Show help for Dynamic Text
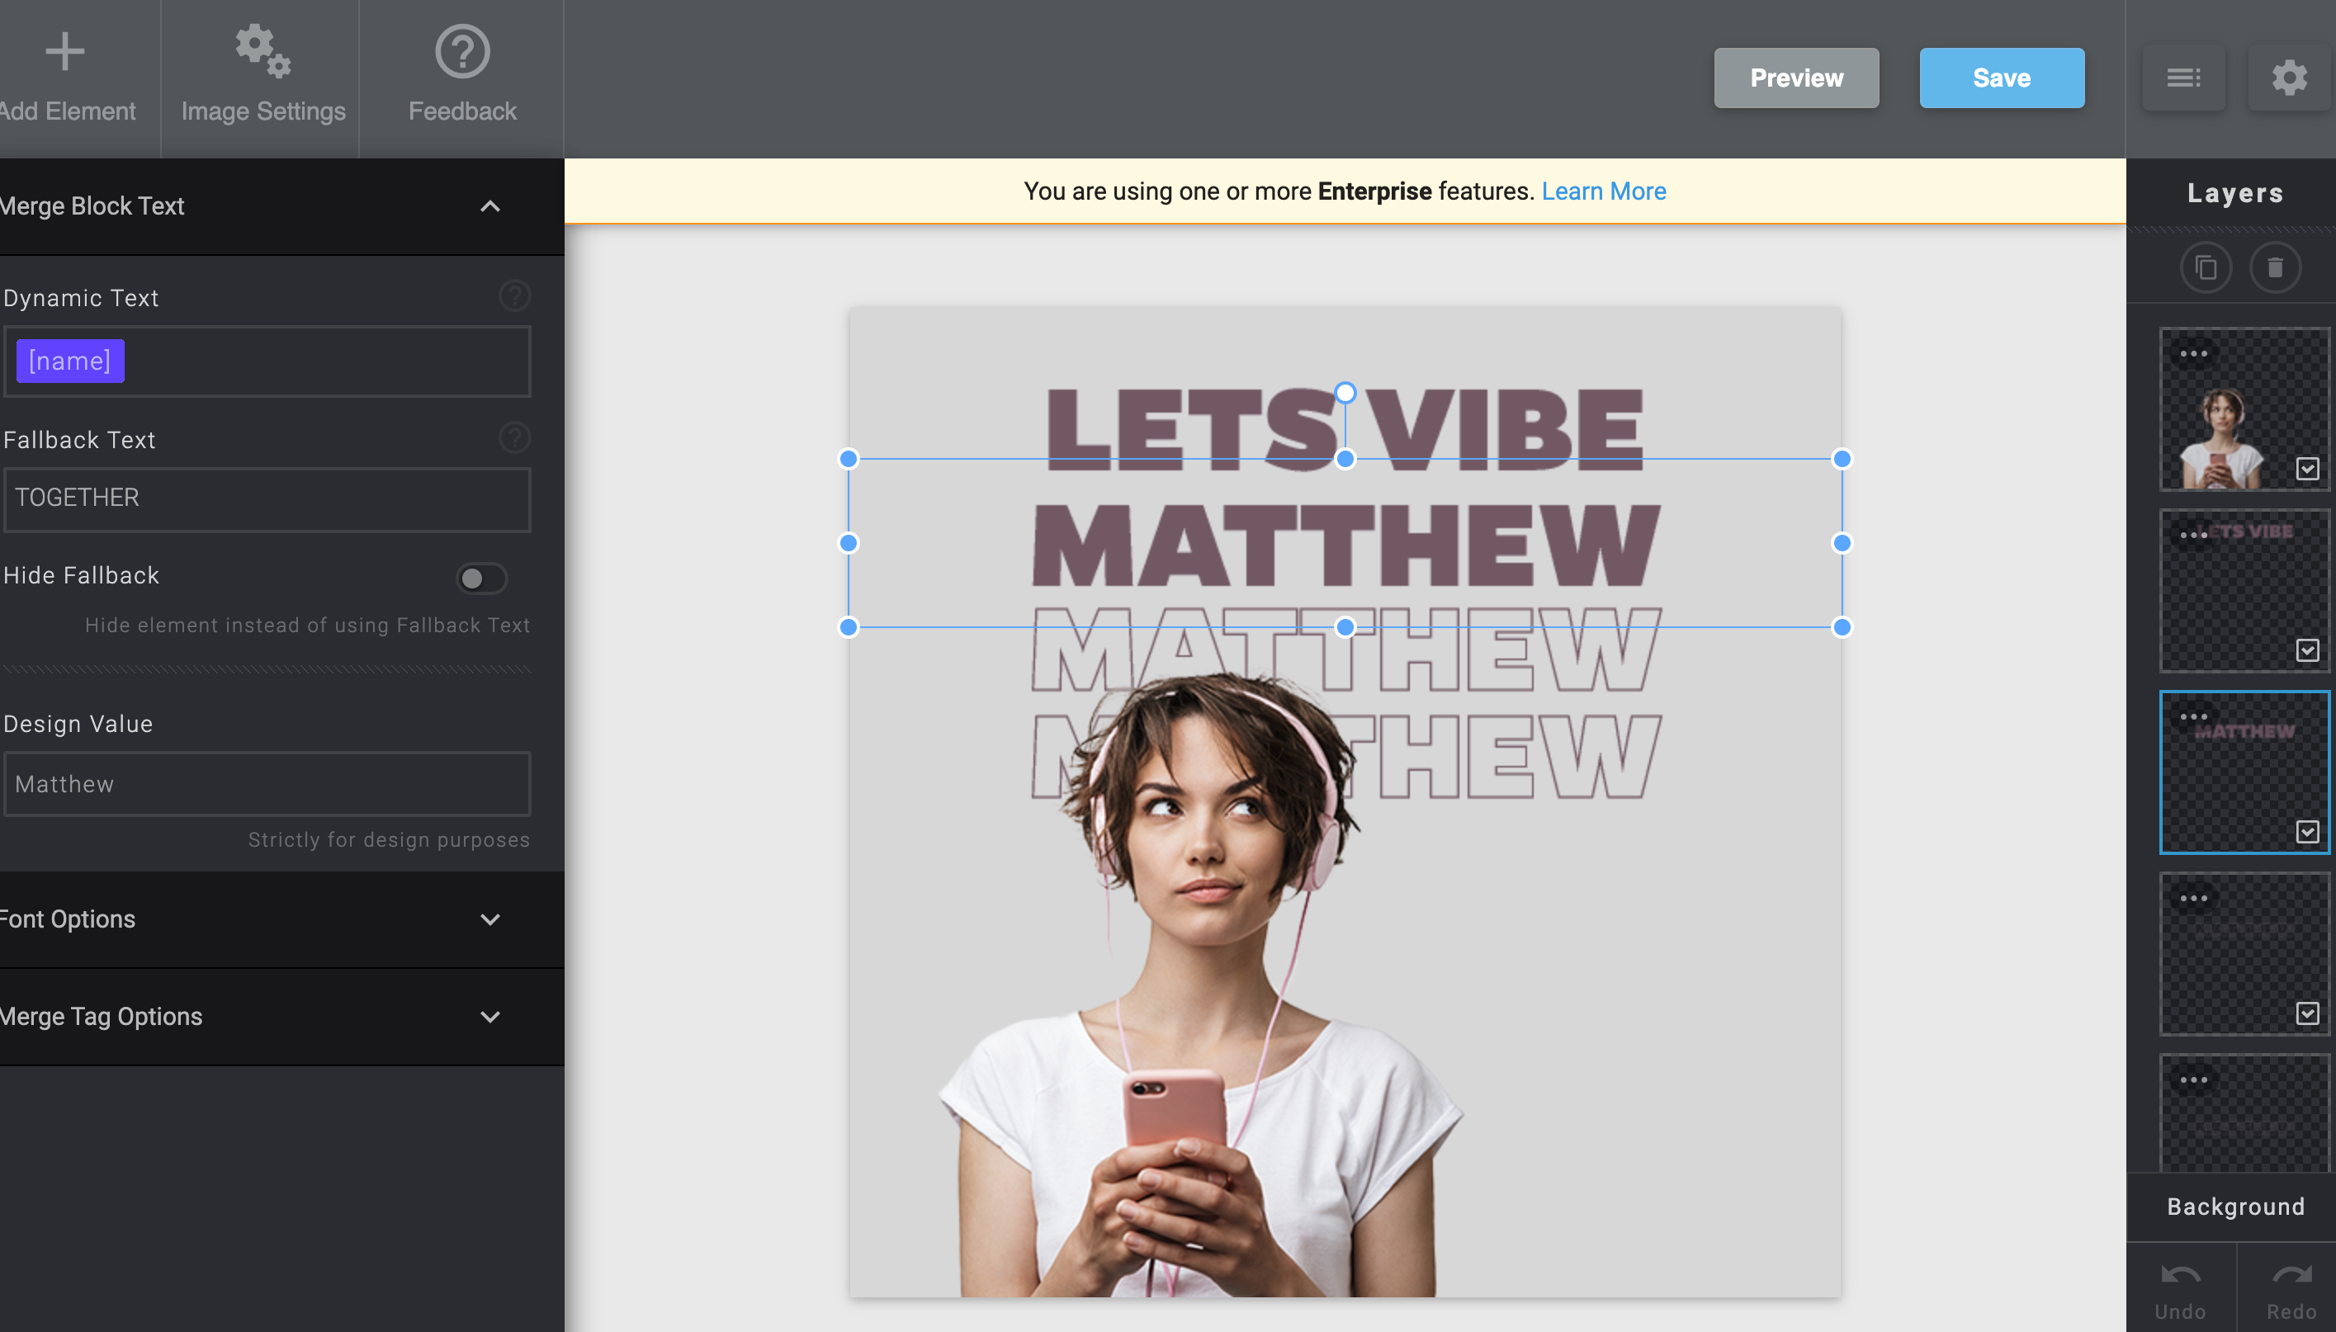Viewport: 2336px width, 1332px height. click(514, 295)
